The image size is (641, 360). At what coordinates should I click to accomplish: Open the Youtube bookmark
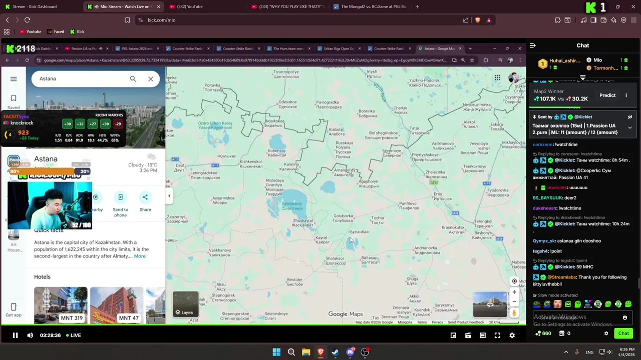pos(30,31)
